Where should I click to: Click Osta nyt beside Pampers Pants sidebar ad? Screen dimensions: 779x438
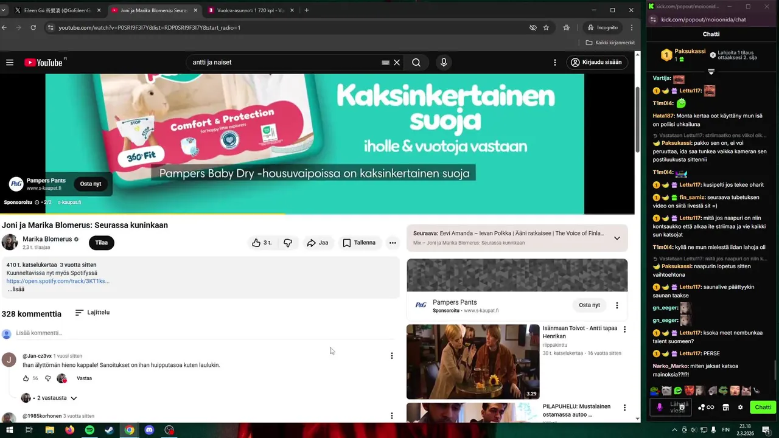589,305
